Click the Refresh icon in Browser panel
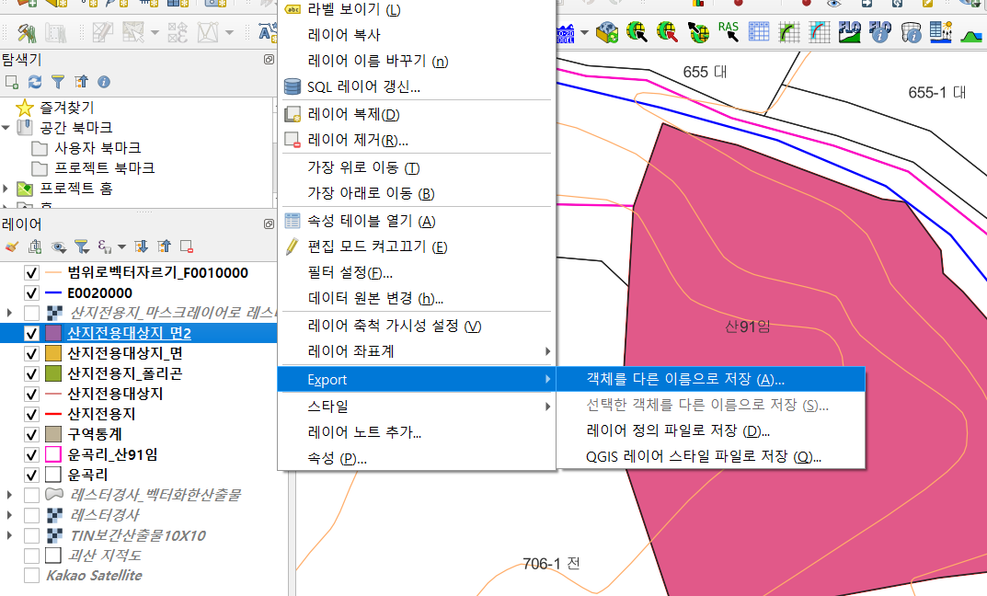The width and height of the screenshot is (987, 596). tap(35, 82)
